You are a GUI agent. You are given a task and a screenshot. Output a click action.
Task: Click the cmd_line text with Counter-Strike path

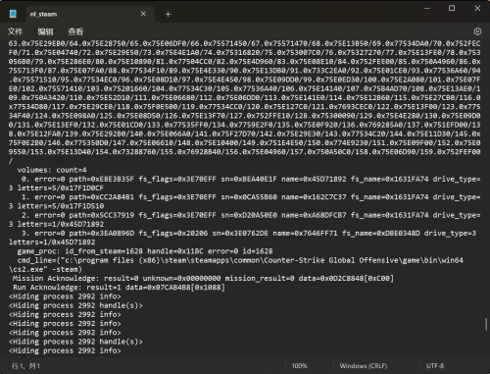pyautogui.click(x=240, y=260)
